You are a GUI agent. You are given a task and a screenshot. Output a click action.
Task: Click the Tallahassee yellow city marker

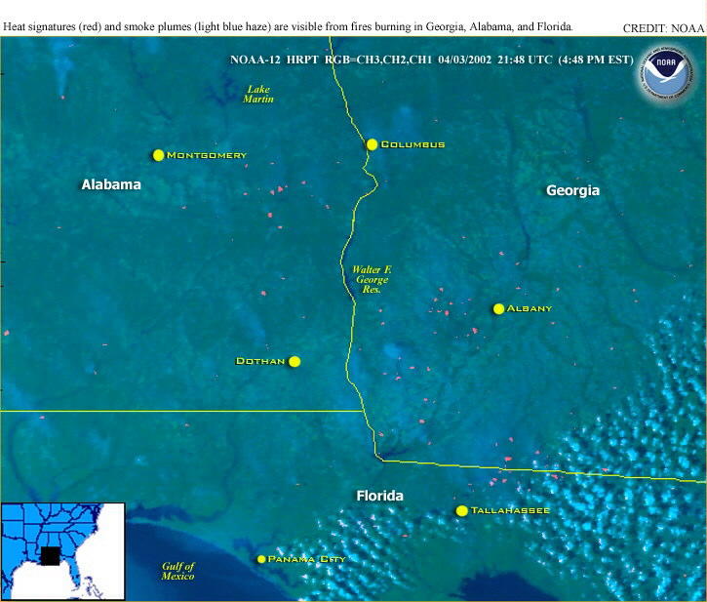(x=461, y=511)
